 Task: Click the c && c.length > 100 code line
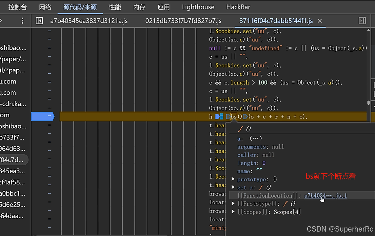click(276, 83)
